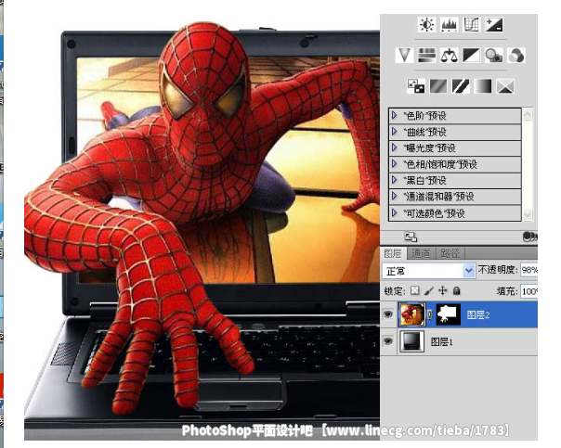Image resolution: width=561 pixels, height=448 pixels.
Task: Add an Invert adjustment
Action: (416, 86)
